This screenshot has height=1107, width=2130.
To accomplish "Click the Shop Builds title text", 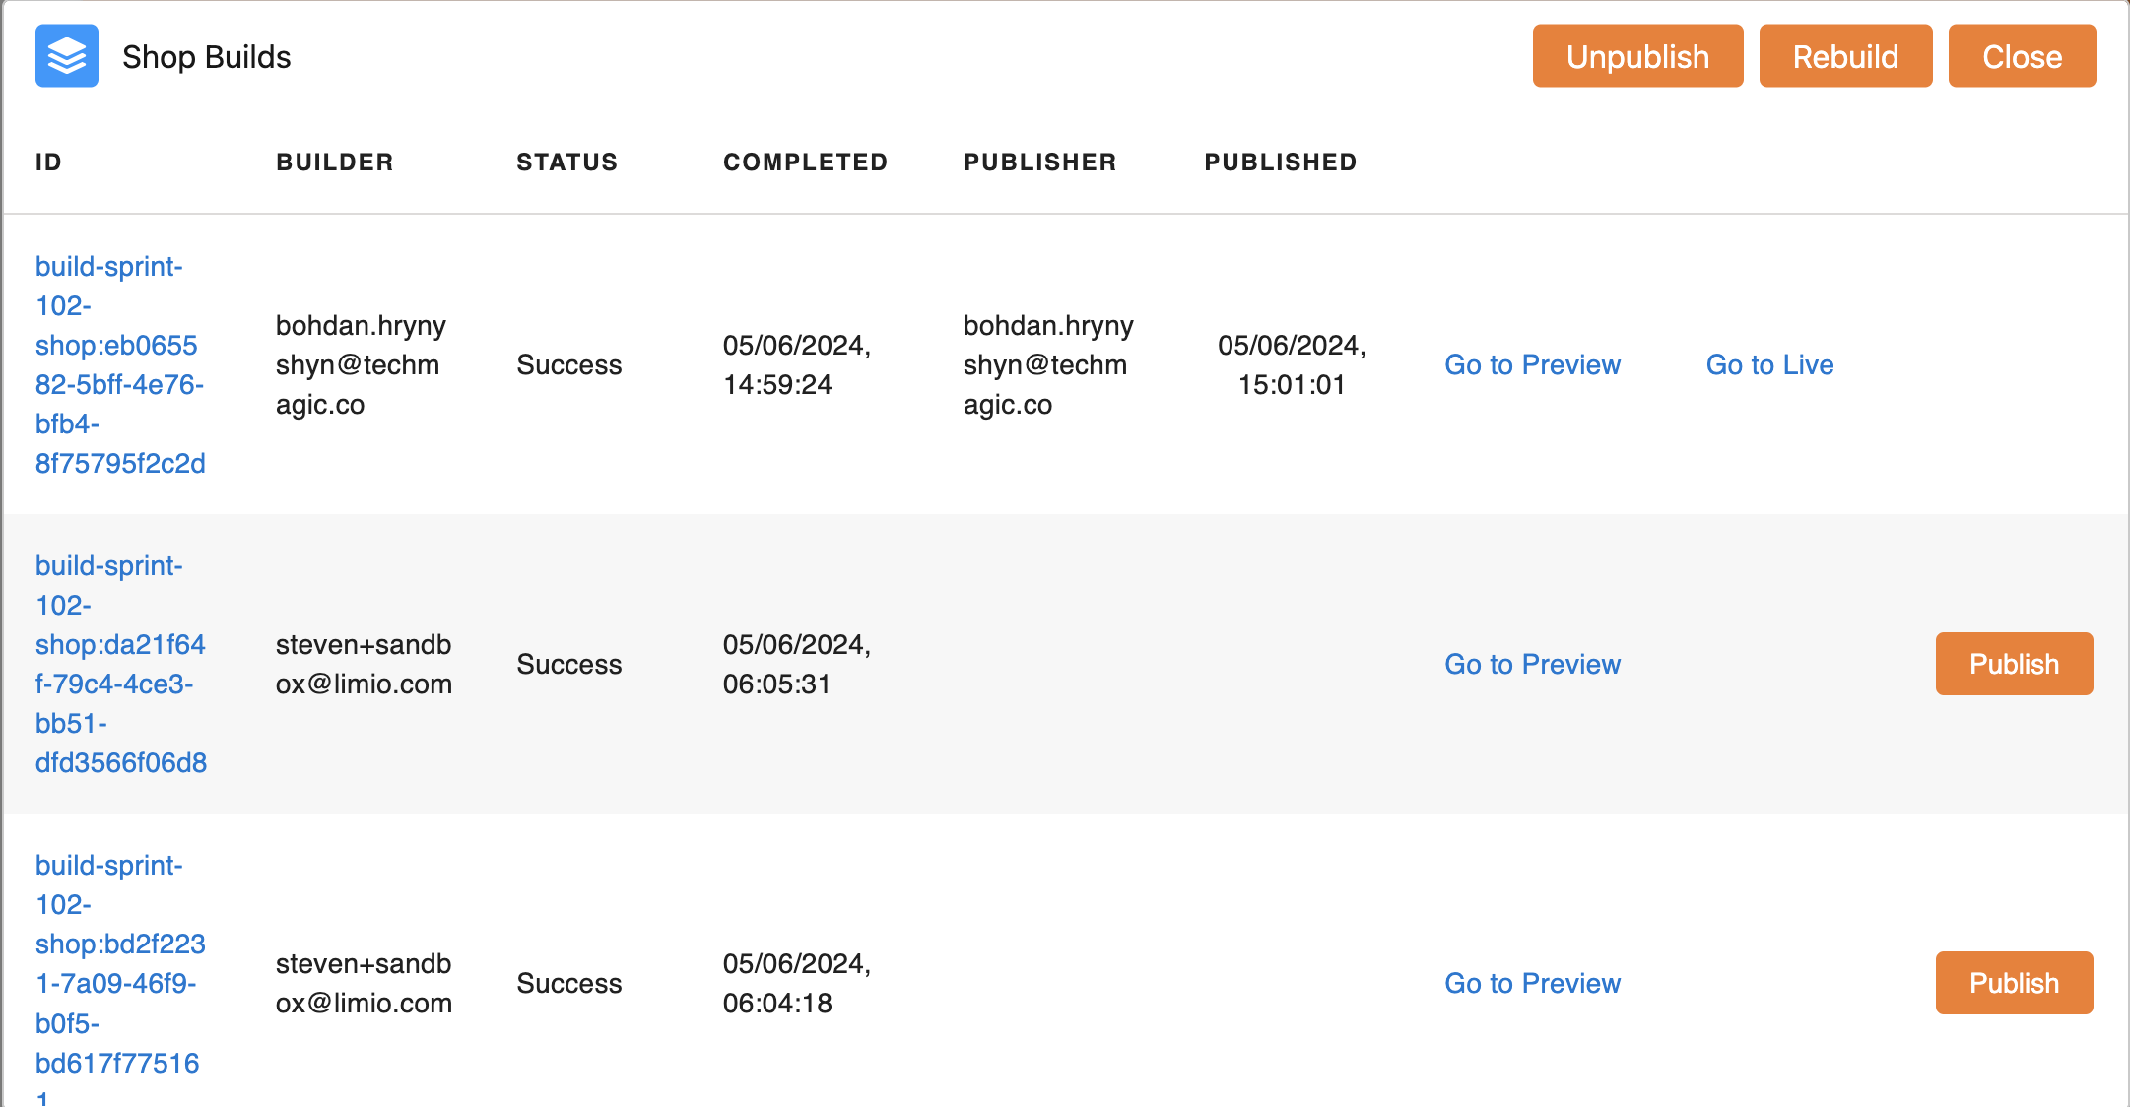I will point(207,57).
